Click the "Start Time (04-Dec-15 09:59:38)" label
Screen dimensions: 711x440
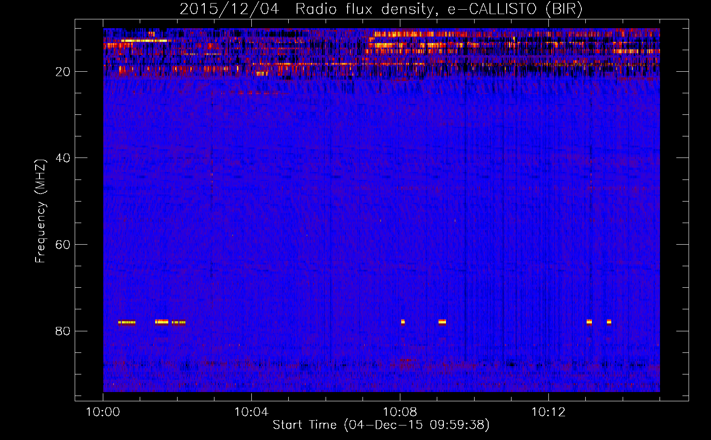[x=381, y=425]
